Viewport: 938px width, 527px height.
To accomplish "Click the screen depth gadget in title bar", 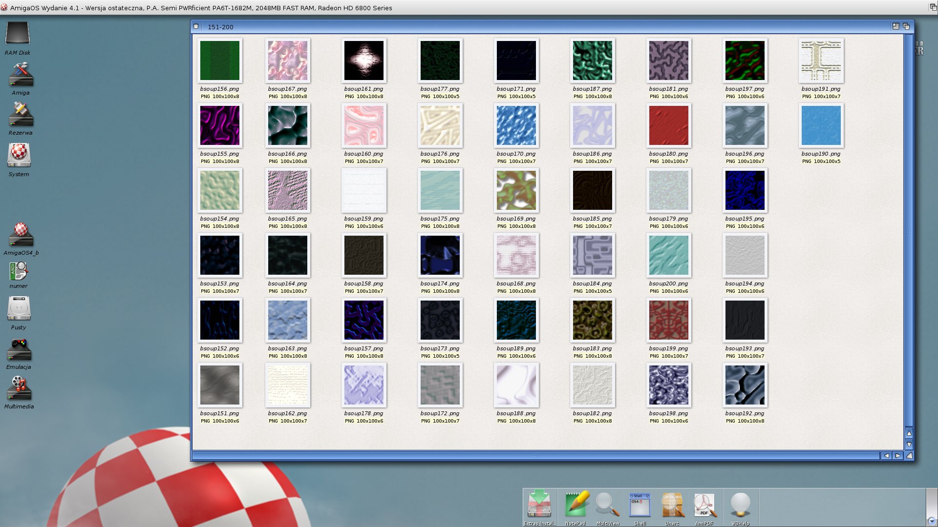I will [x=933, y=7].
